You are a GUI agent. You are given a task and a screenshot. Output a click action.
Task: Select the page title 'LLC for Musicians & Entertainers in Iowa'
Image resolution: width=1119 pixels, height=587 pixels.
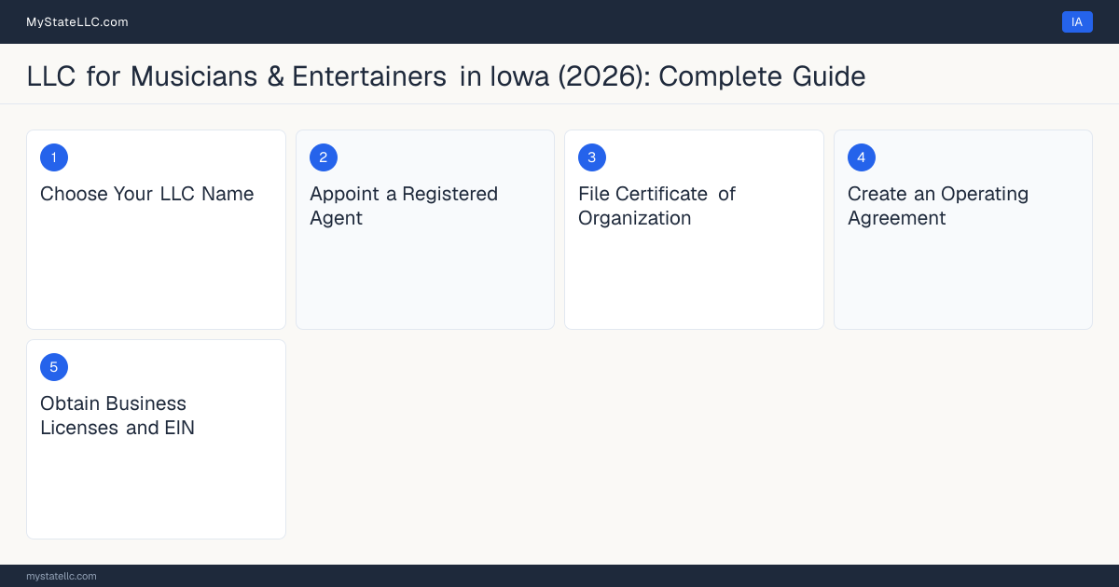pos(446,76)
